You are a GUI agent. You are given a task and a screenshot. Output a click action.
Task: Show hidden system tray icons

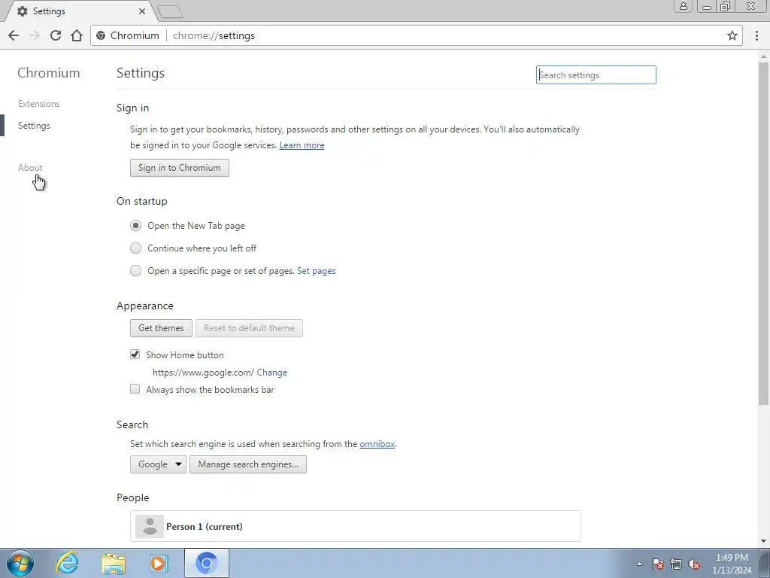pos(639,564)
